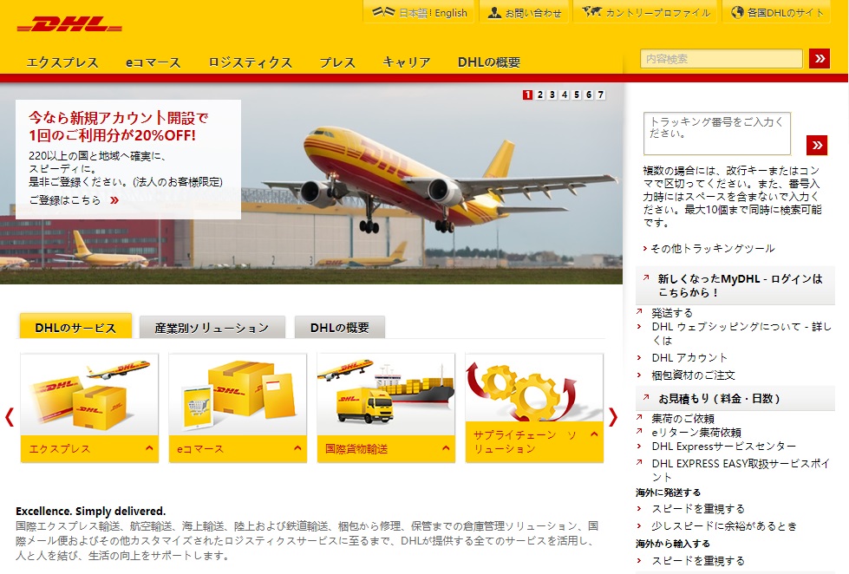
Task: Go to banner slide 7
Action: tap(600, 95)
